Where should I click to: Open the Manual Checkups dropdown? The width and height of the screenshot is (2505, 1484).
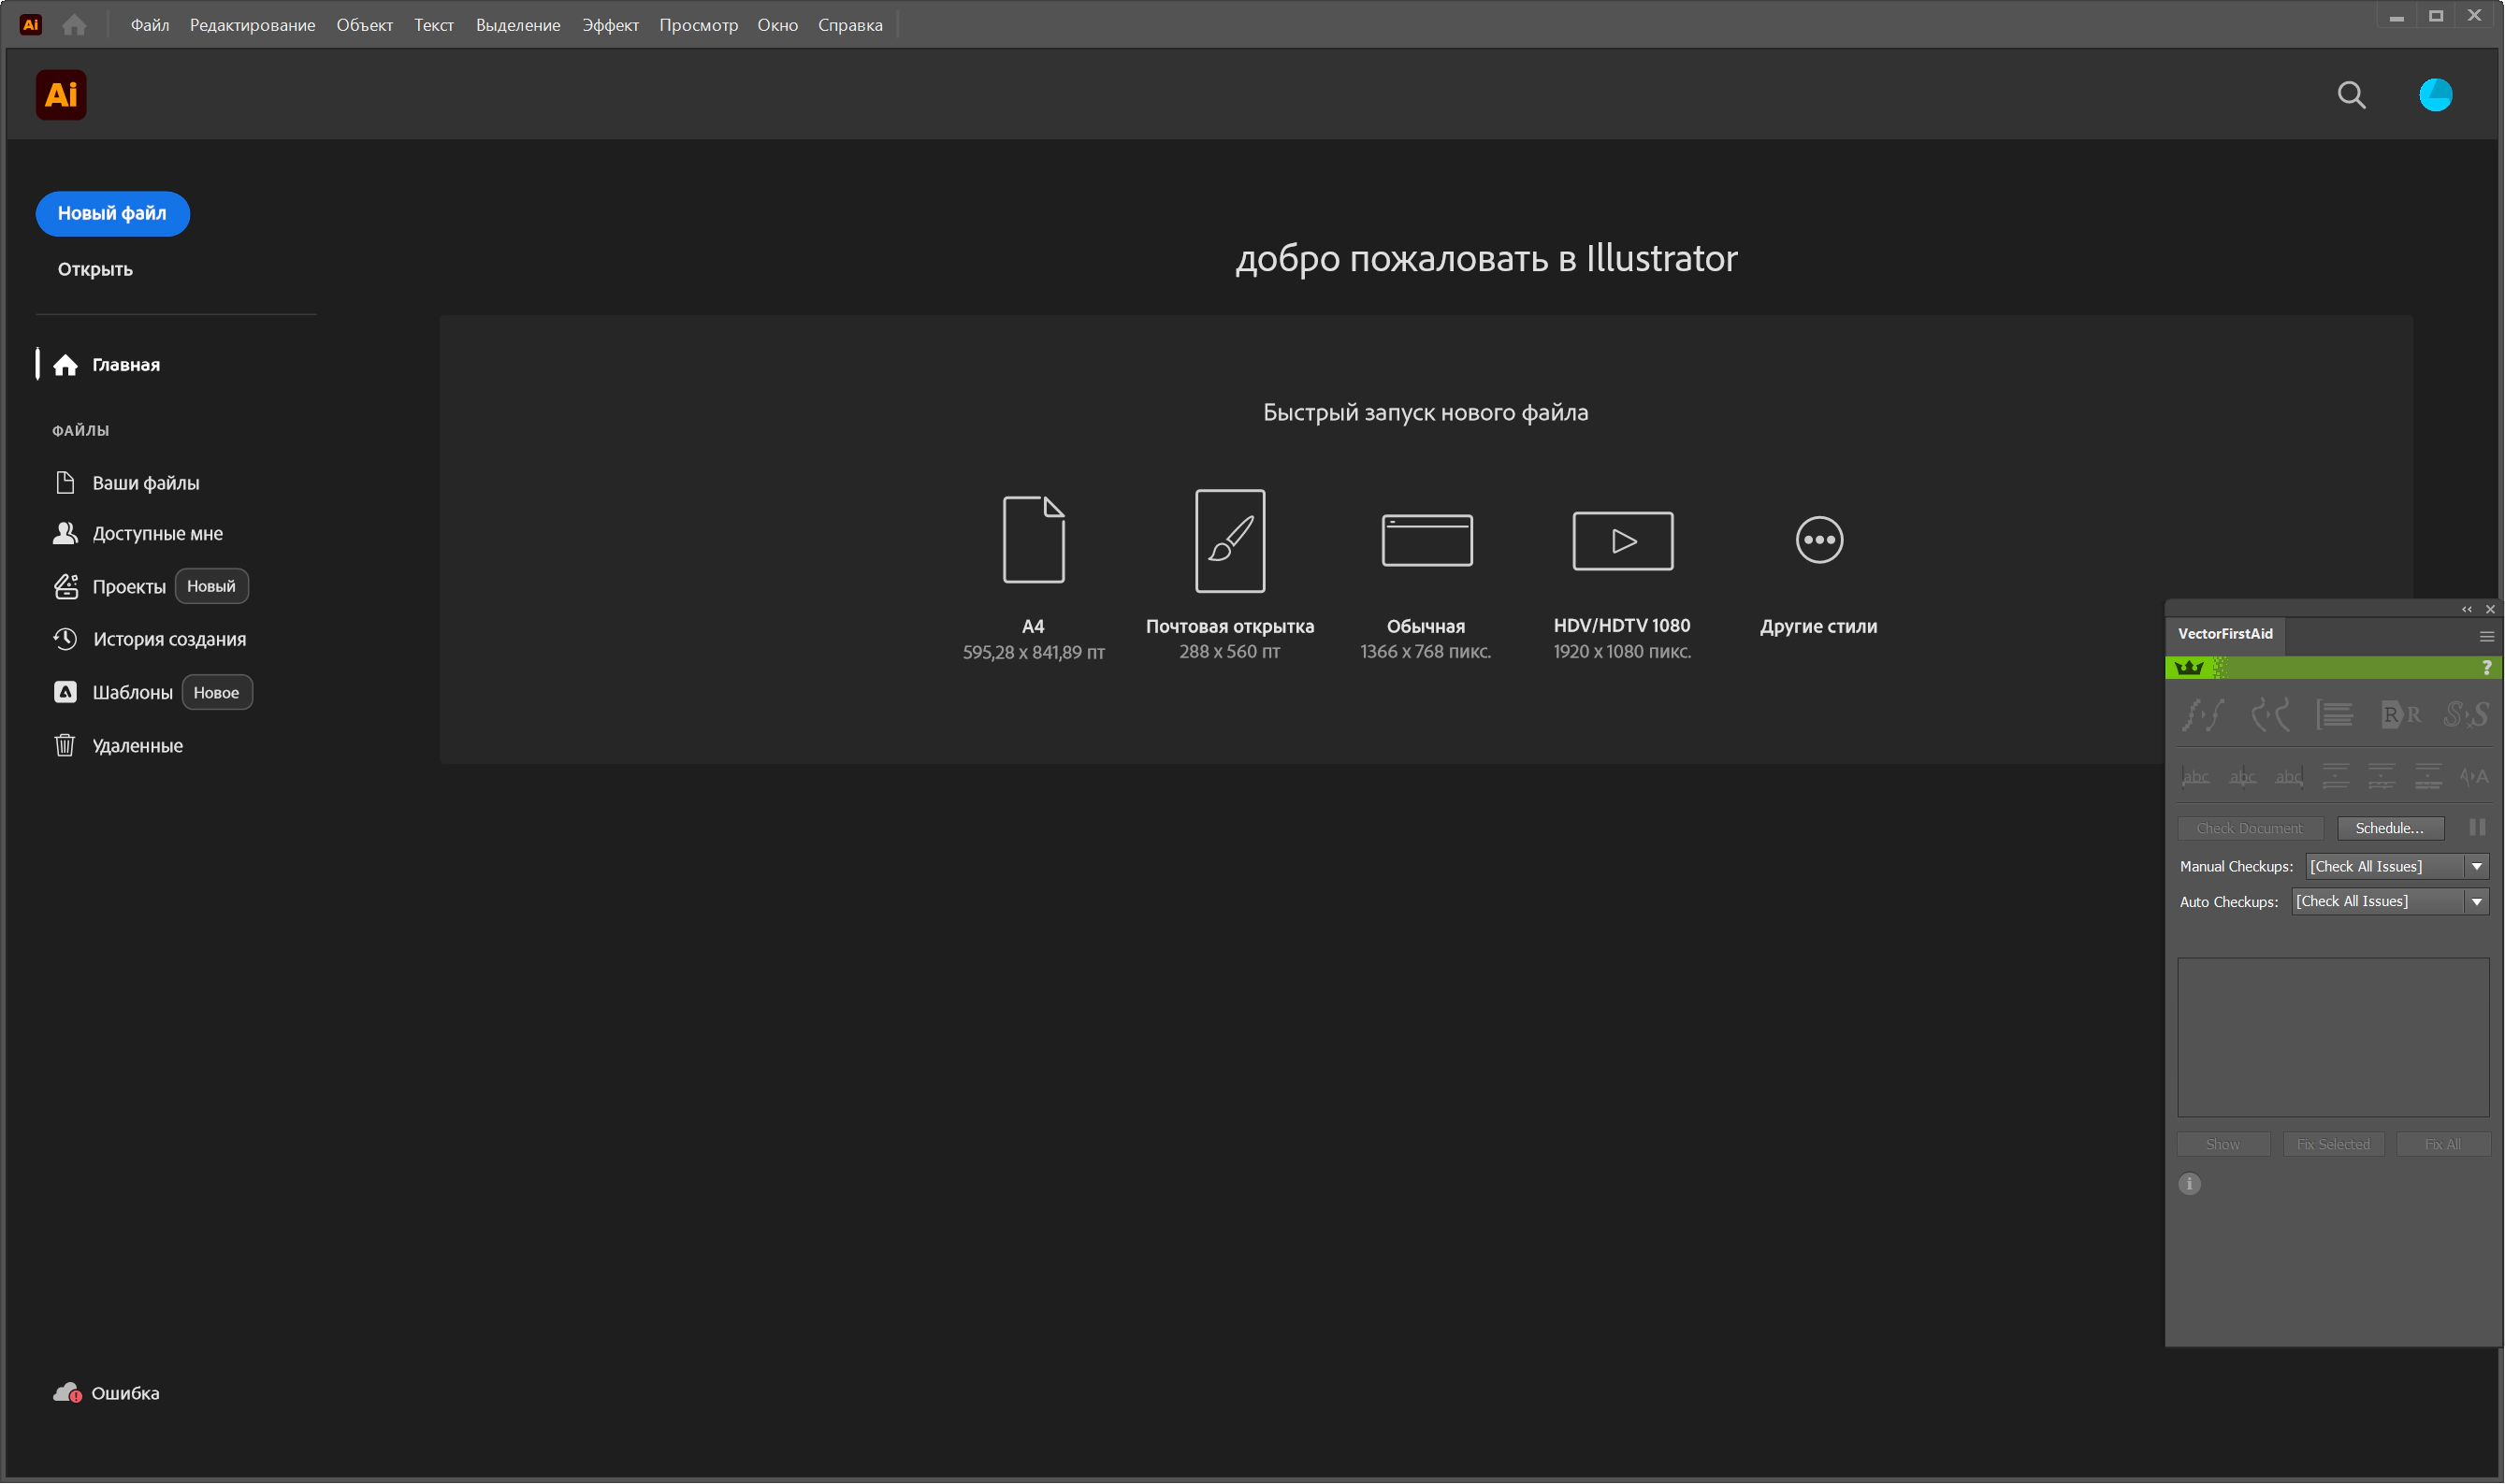(2397, 867)
